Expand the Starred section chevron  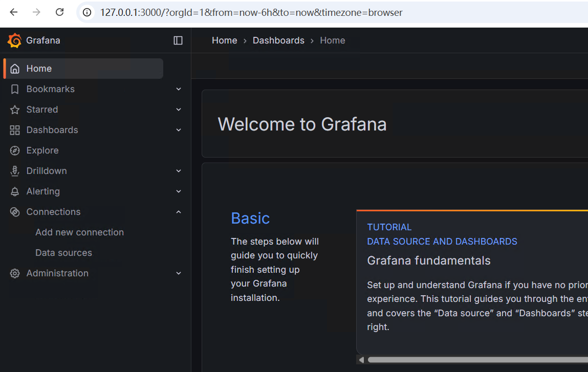coord(179,110)
